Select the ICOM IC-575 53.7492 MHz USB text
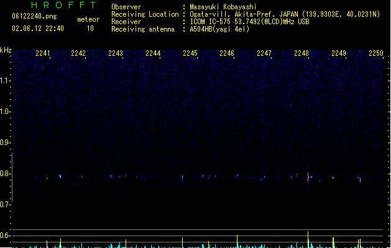Screen dimensions: 391x248 point(249,22)
